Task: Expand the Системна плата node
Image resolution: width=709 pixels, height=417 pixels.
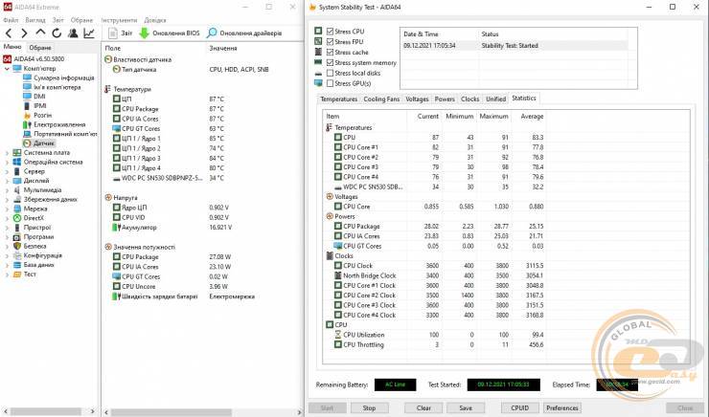Action: [x=7, y=153]
